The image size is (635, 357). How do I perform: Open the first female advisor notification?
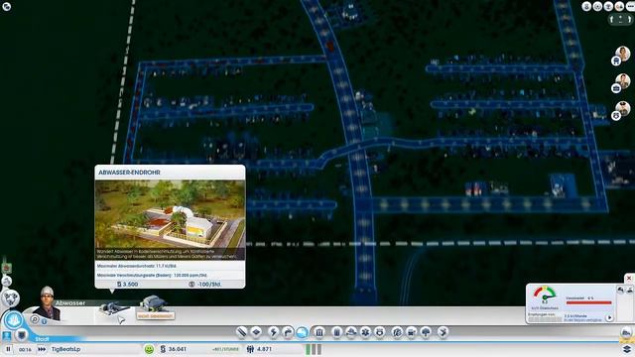click(622, 54)
